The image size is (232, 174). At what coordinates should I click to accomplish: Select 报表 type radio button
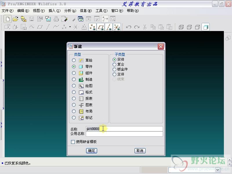[x=74, y=99]
